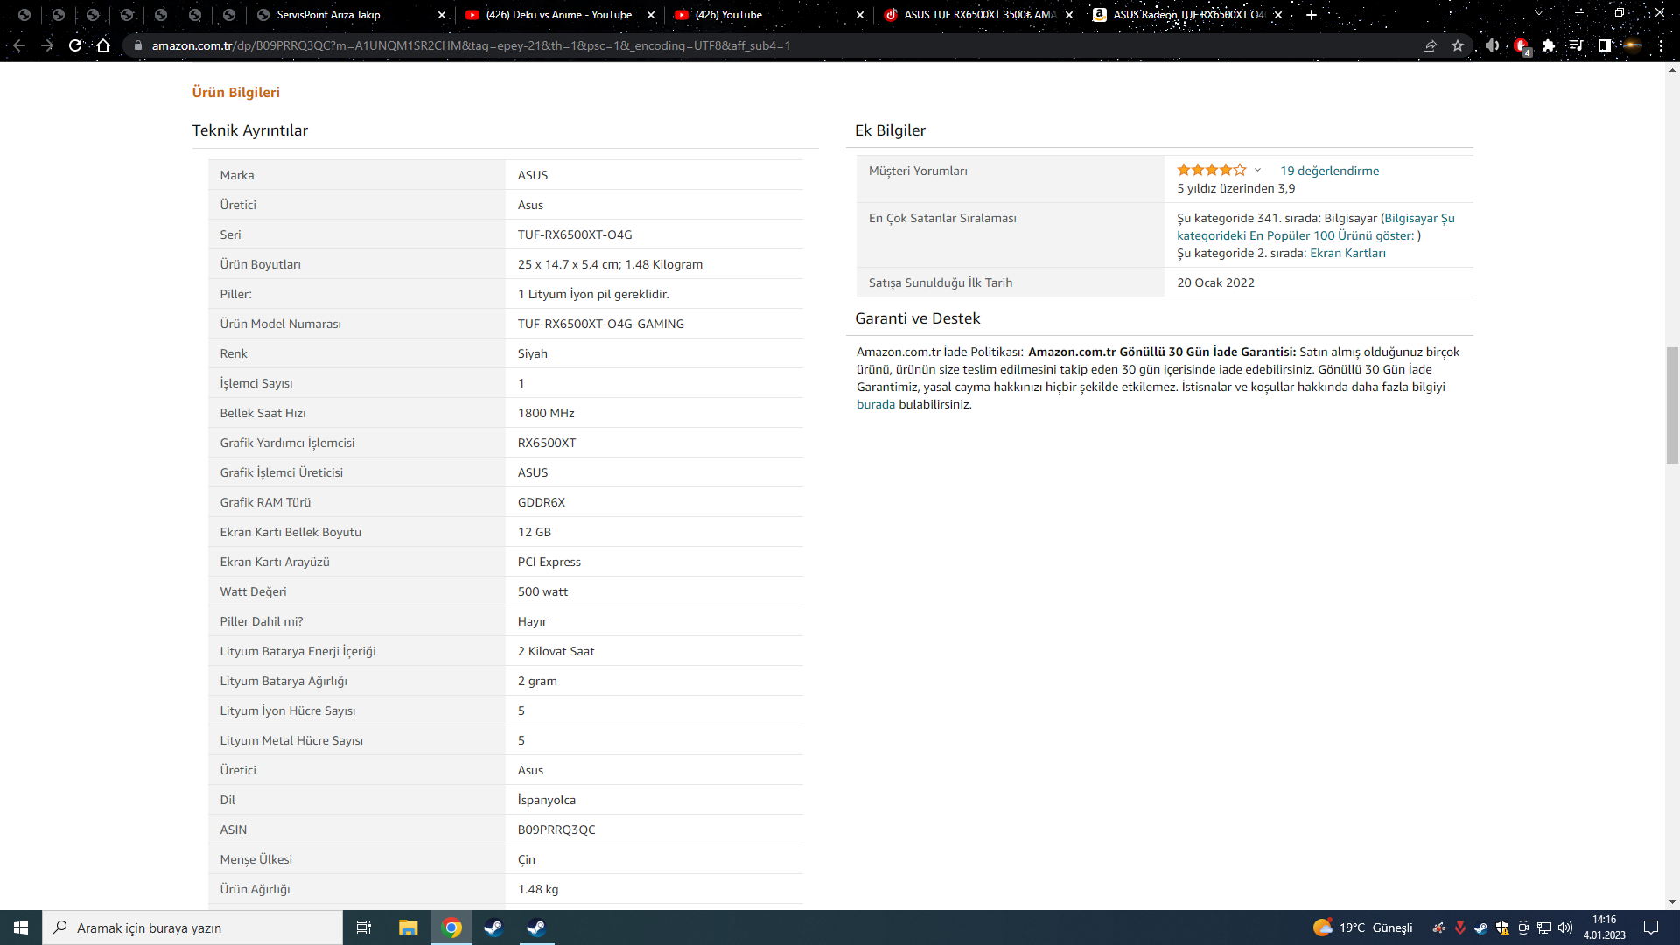Click the address bar URL
This screenshot has width=1680, height=945.
[471, 45]
